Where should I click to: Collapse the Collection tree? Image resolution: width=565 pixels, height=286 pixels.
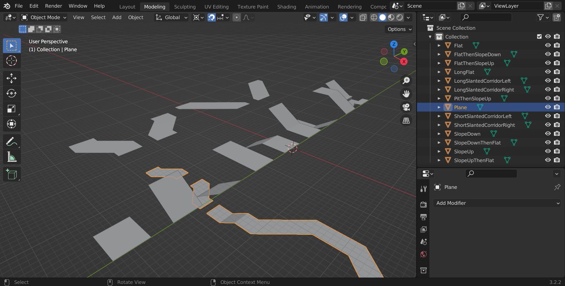[x=430, y=37]
